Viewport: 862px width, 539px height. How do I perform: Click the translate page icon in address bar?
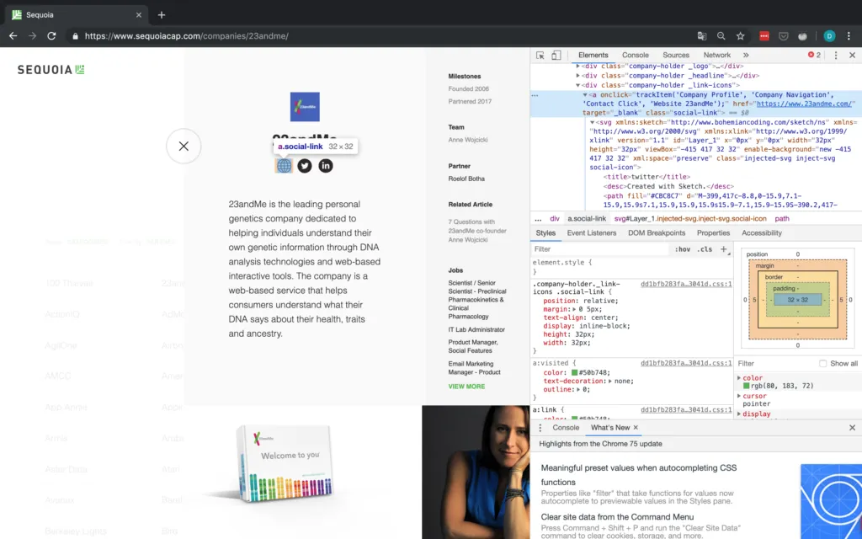702,35
